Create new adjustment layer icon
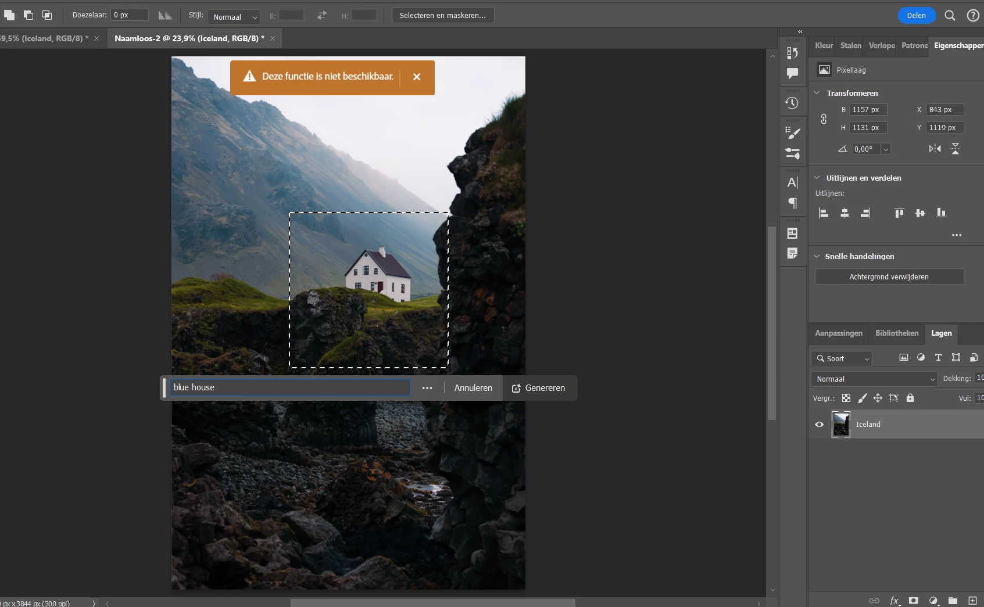Screen dimensions: 984x607 pos(933,601)
